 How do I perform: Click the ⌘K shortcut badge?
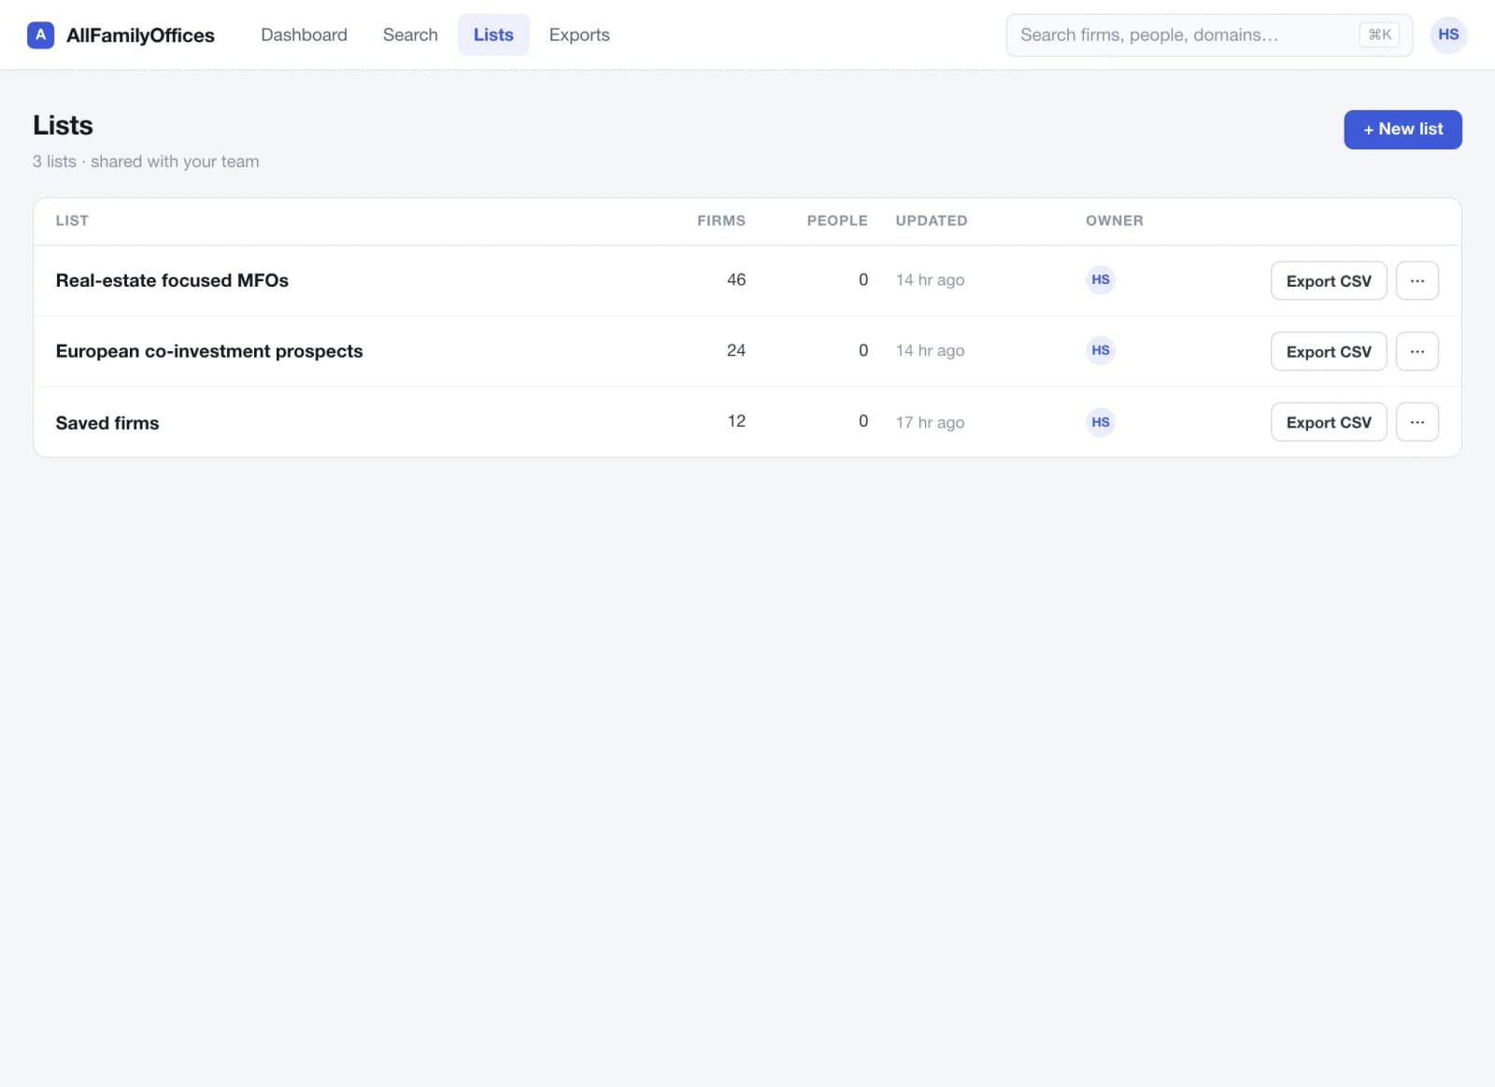coord(1379,35)
